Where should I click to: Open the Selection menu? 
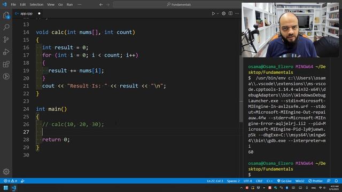click(x=36, y=4)
